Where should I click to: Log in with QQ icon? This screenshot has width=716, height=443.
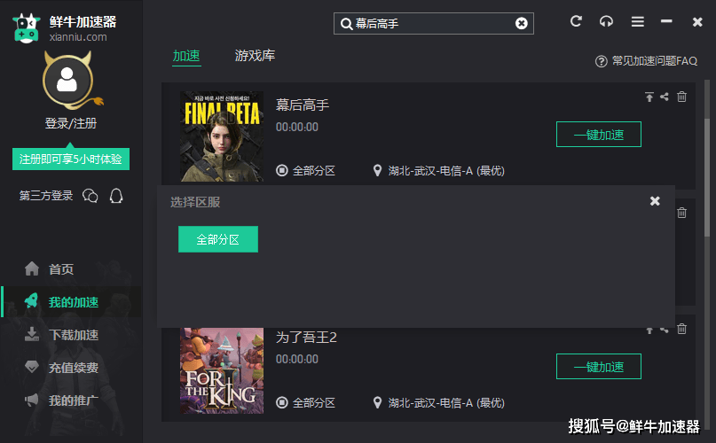tap(116, 196)
